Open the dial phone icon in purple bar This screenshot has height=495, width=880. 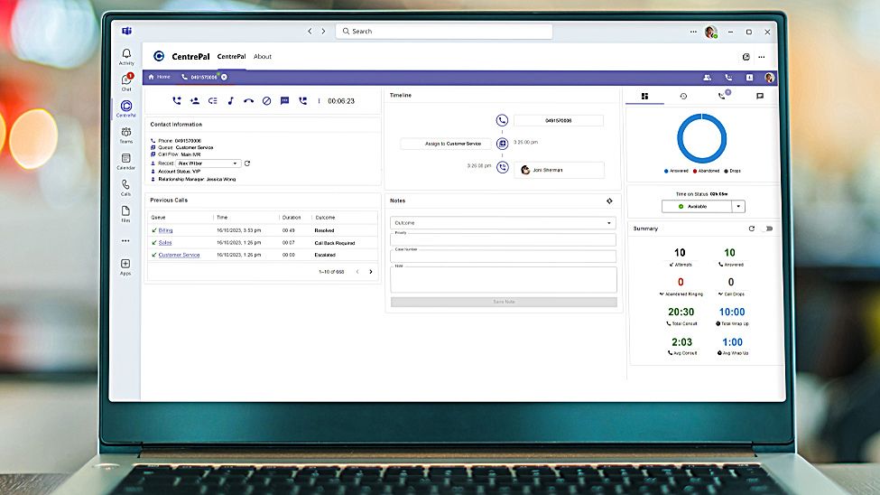(728, 78)
